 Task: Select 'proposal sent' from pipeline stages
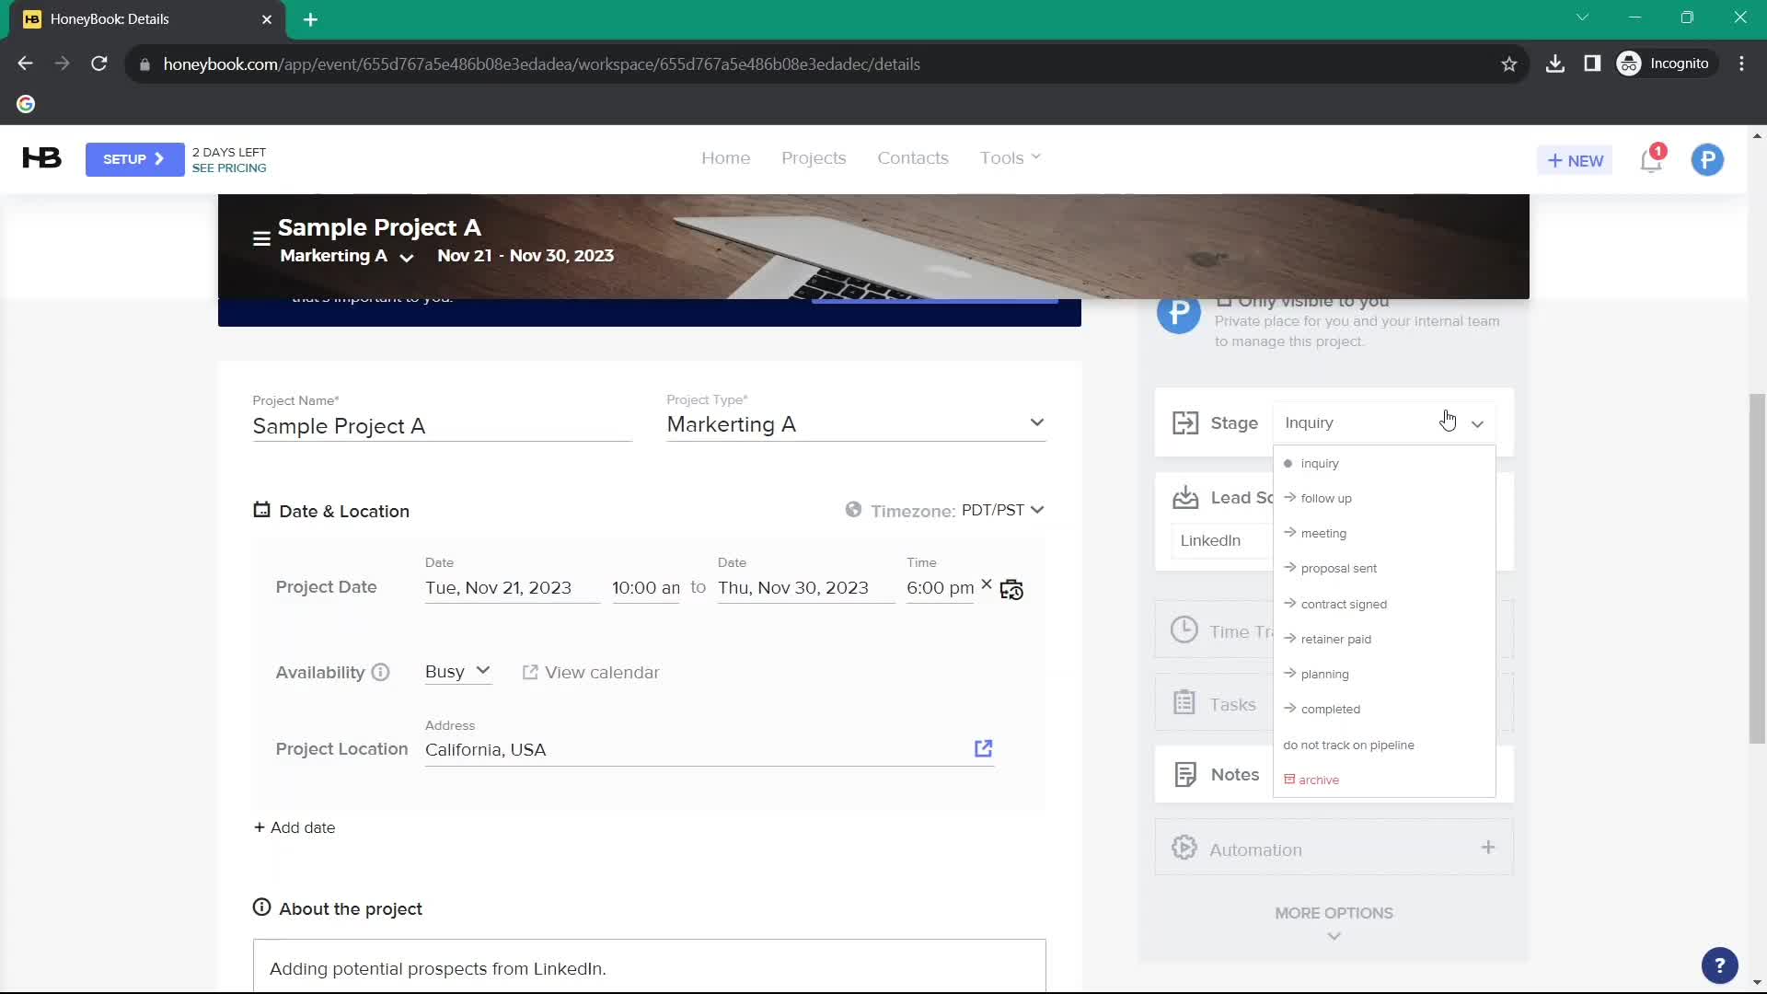(x=1339, y=568)
